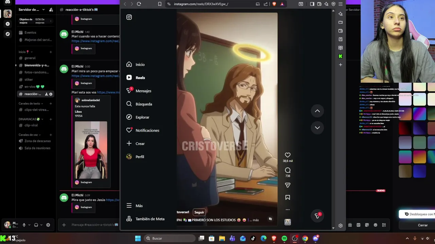
Task: Open Brave wallet icon
Action: click(319, 4)
